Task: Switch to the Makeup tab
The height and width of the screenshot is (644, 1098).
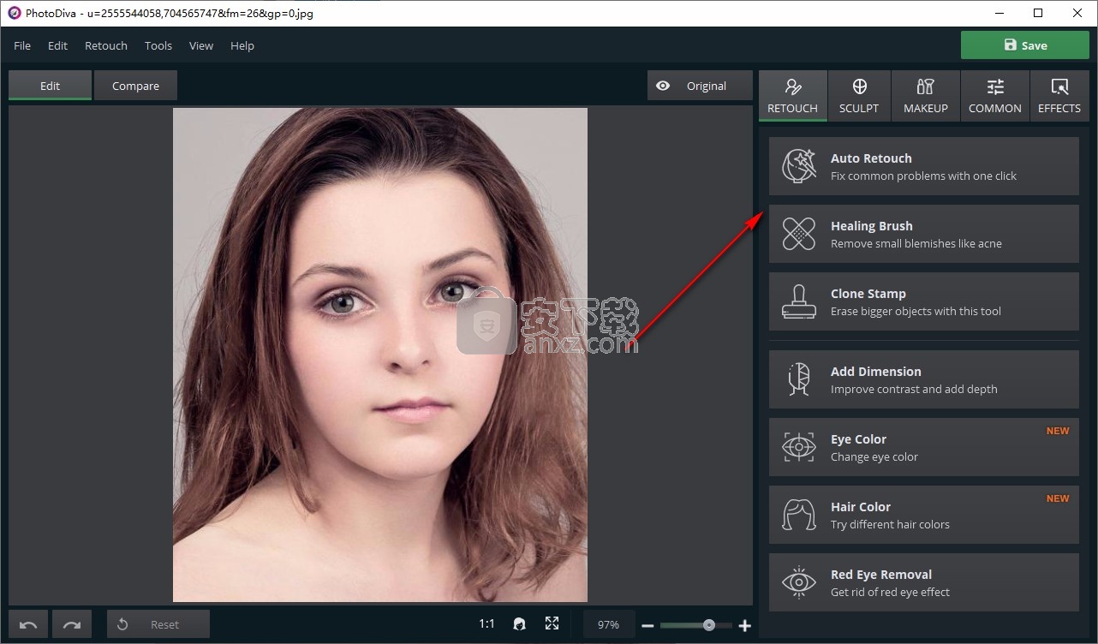Action: tap(925, 96)
